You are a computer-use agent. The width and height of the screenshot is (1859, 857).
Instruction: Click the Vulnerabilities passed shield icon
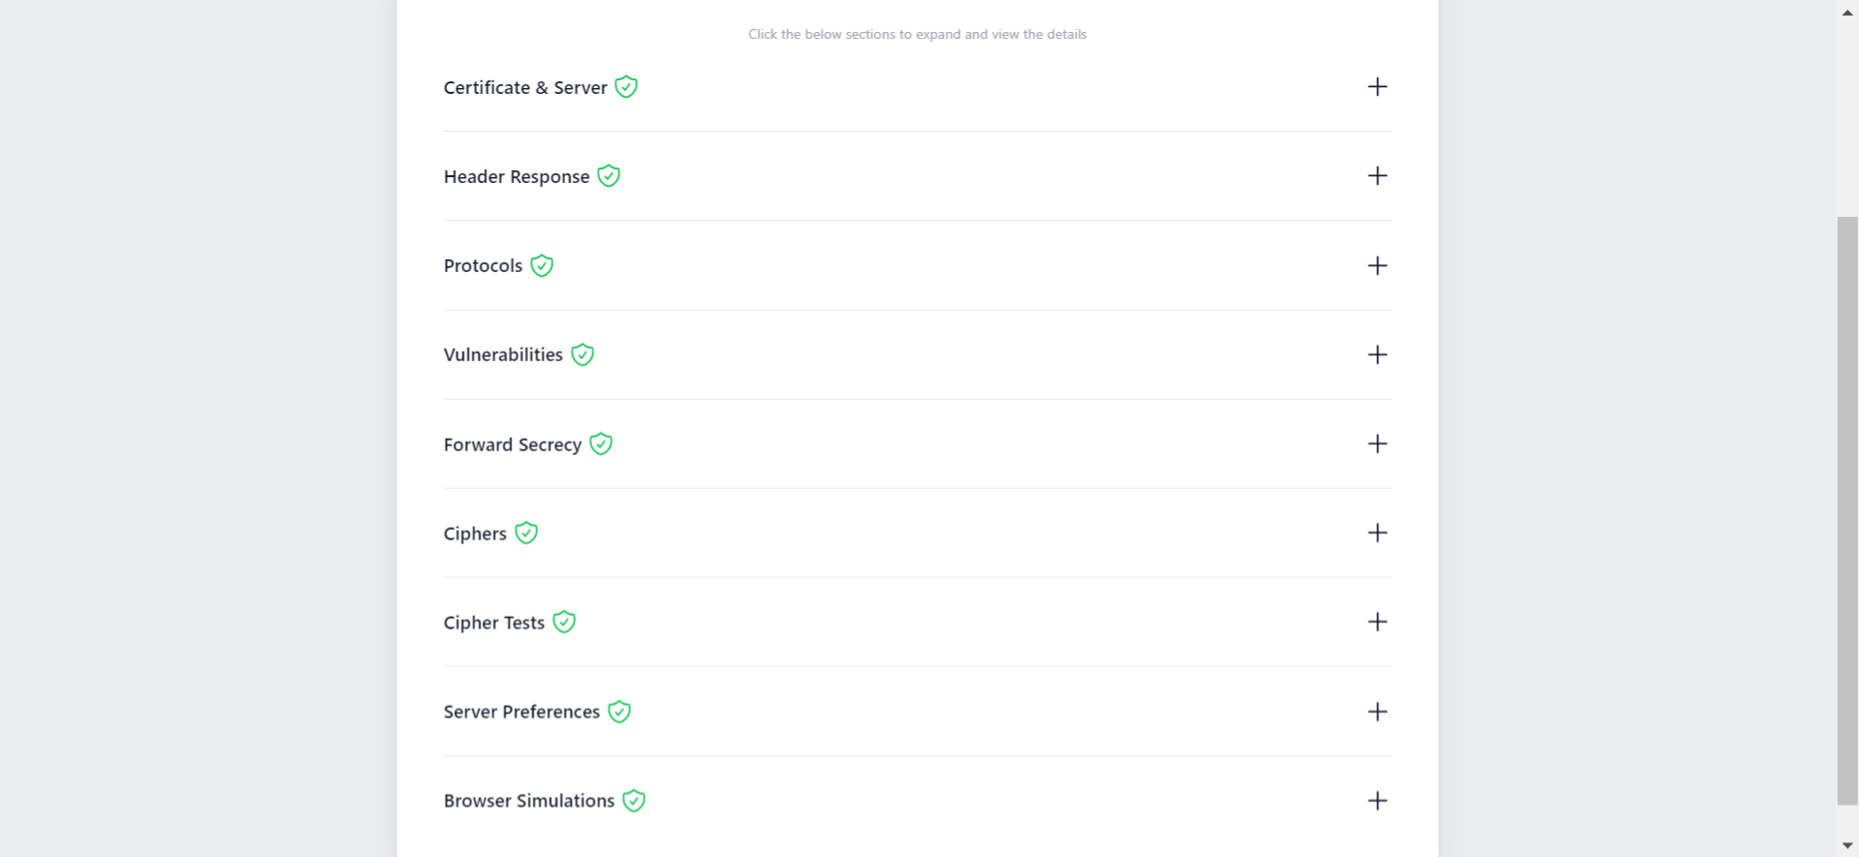click(x=582, y=354)
